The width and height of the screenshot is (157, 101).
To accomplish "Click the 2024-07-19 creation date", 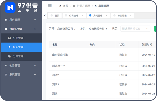I will tap(148, 55).
